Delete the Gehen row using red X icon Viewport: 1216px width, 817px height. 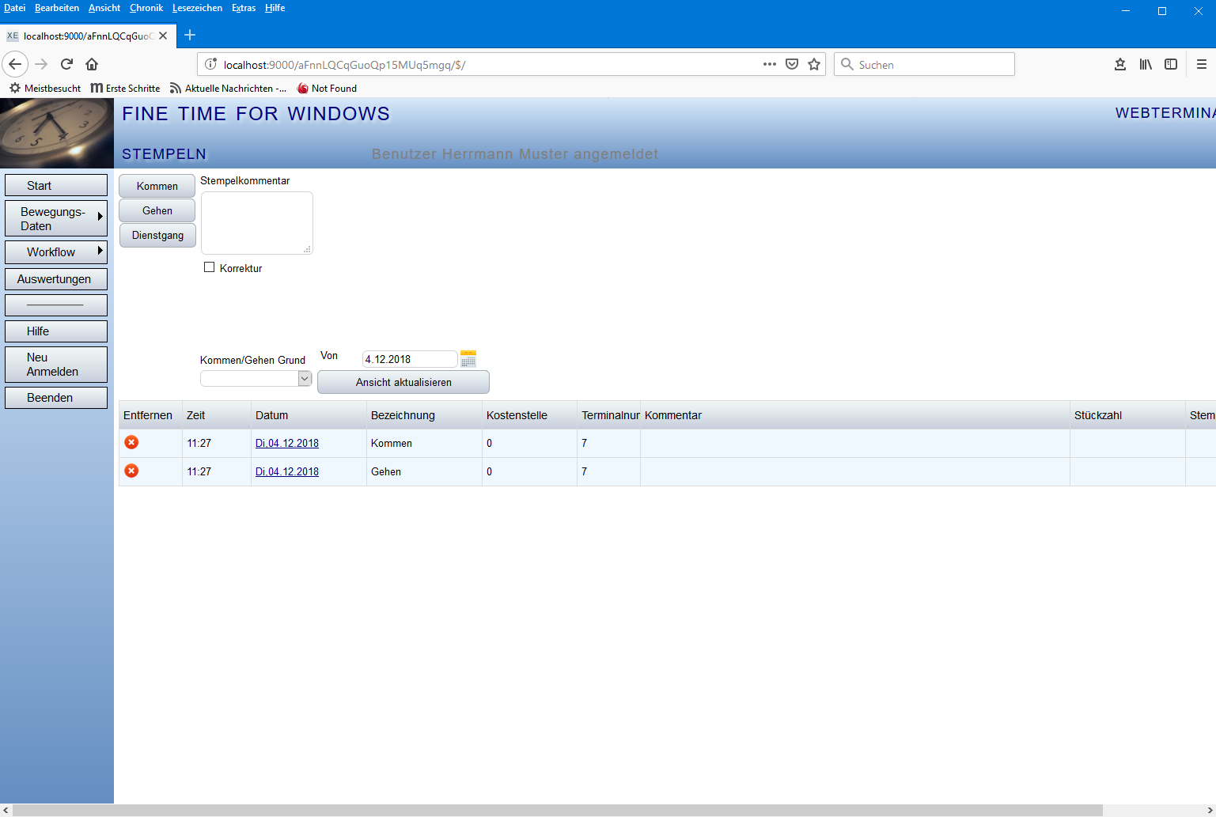tap(132, 471)
